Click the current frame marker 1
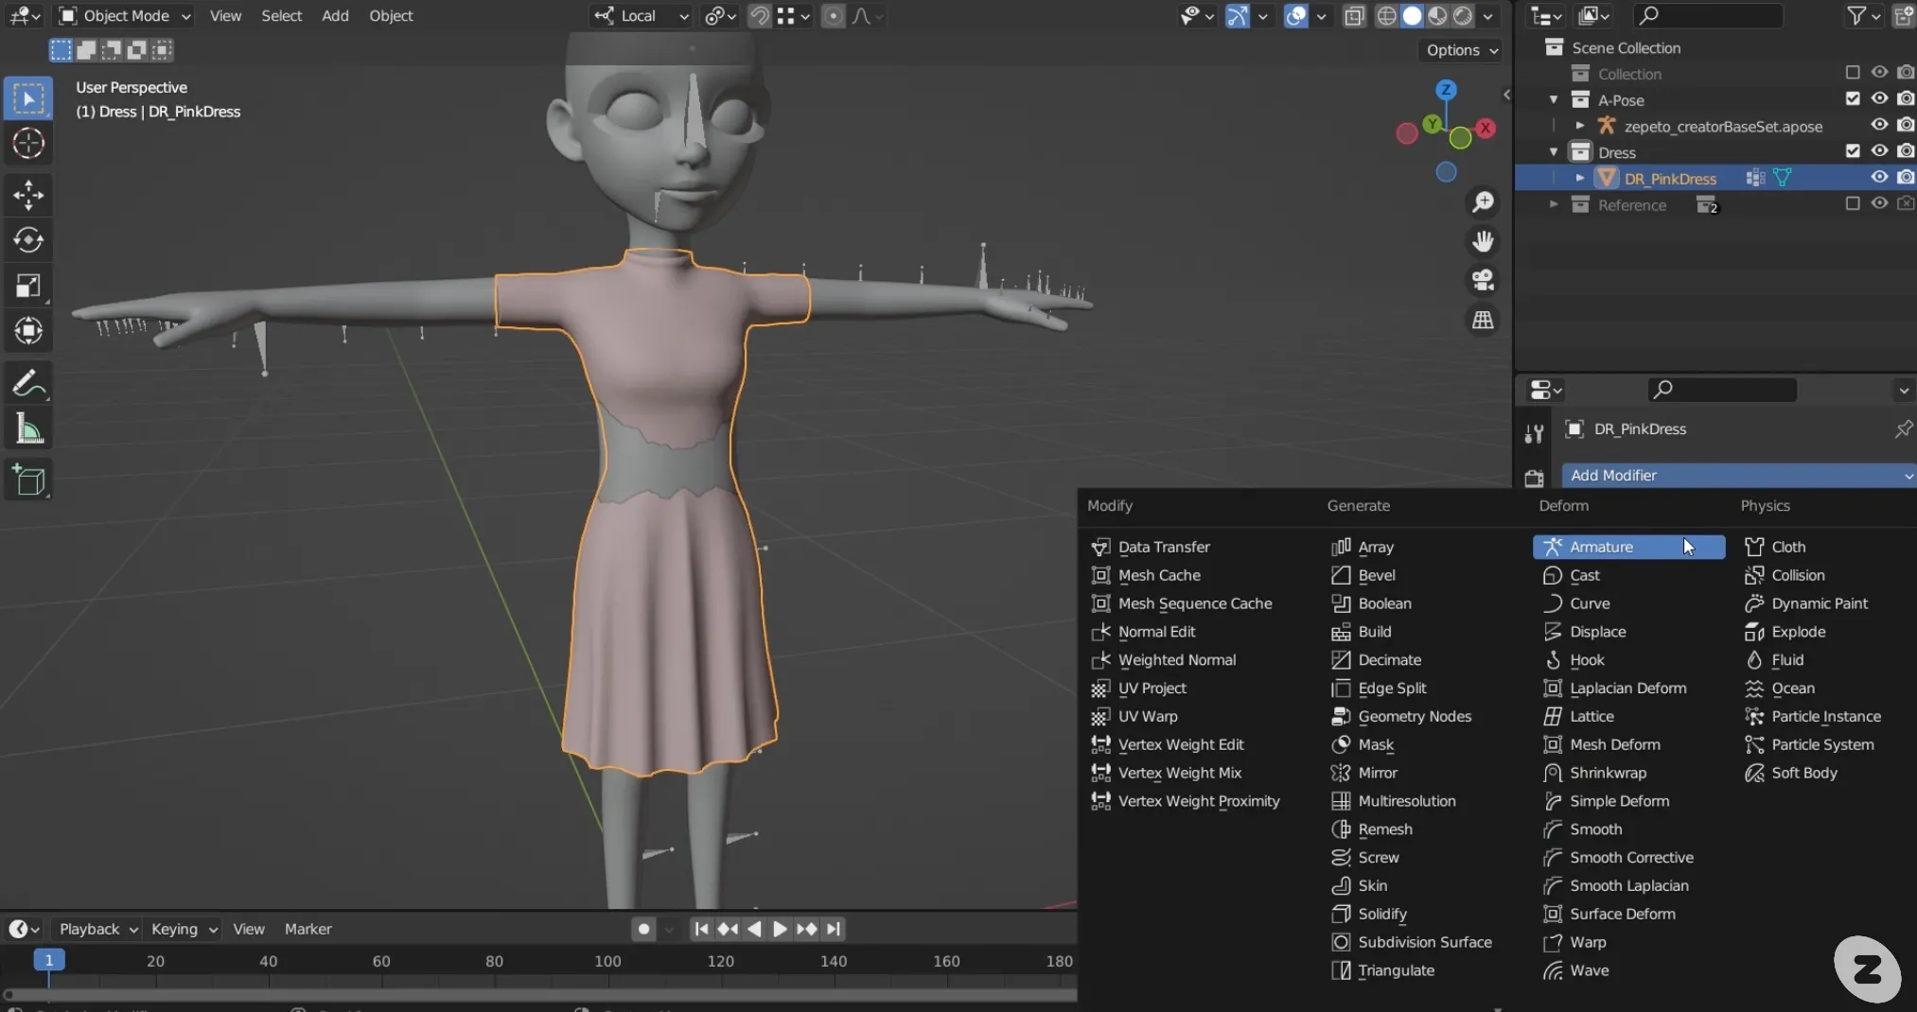1917x1012 pixels. [49, 960]
